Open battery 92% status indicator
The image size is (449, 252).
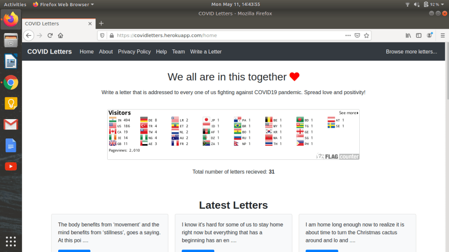(431, 4)
